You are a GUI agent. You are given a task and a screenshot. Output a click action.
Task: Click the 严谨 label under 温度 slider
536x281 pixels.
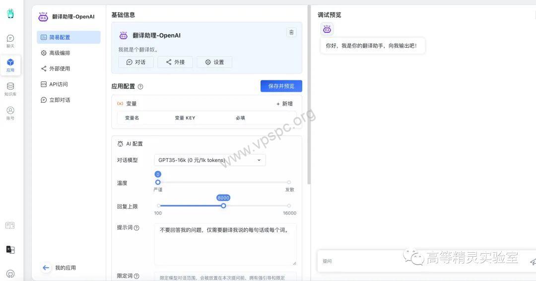click(x=158, y=190)
